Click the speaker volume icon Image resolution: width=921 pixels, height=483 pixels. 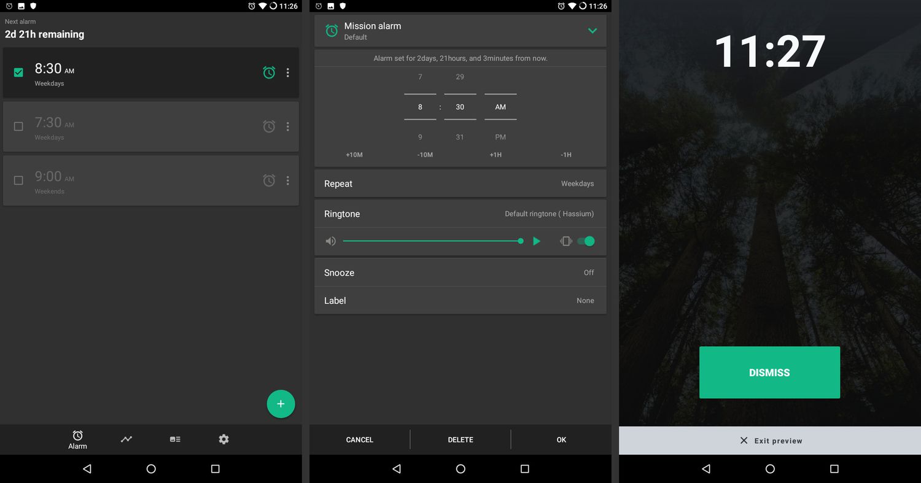pos(330,241)
